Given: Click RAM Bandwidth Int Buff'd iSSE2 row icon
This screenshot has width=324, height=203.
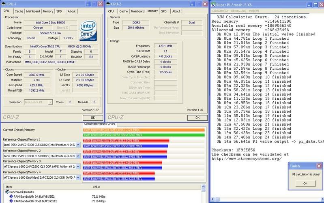Looking at the screenshot, I should coord(11,197).
